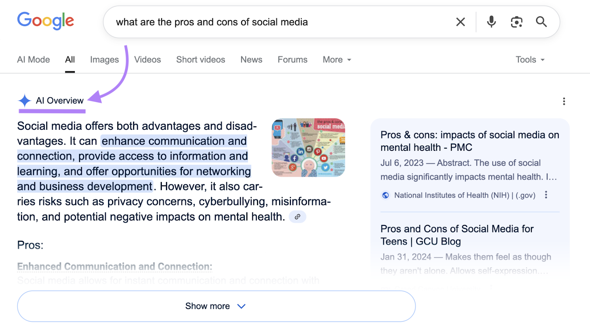This screenshot has width=590, height=334.
Task: Start voice search with the microphone icon
Action: click(490, 22)
